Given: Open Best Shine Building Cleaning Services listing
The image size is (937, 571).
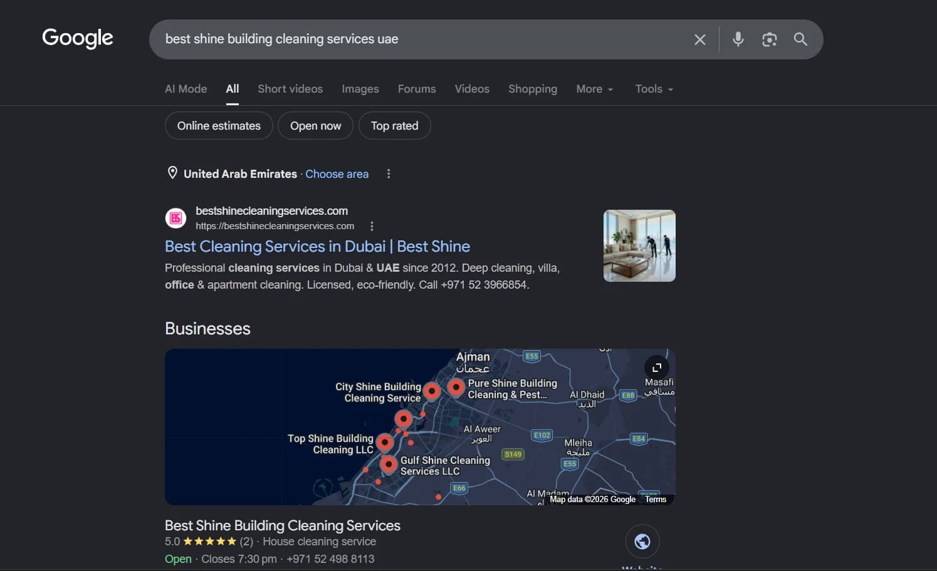Looking at the screenshot, I should click(x=283, y=526).
